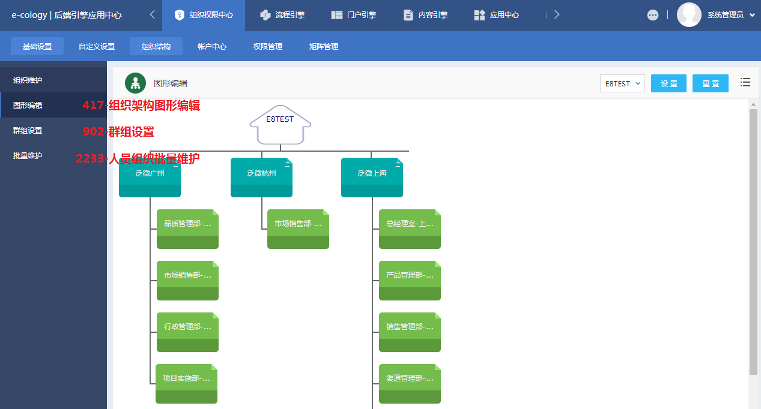Open the E8TEST dropdown selector
761x409 pixels.
coord(622,83)
